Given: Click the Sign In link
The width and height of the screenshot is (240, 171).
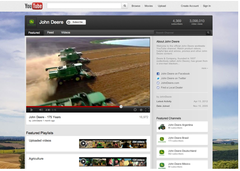Looking at the screenshot, I should 207,6.
